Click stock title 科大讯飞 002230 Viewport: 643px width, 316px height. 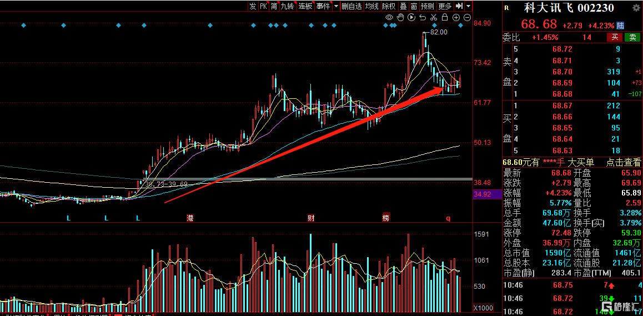pos(569,8)
